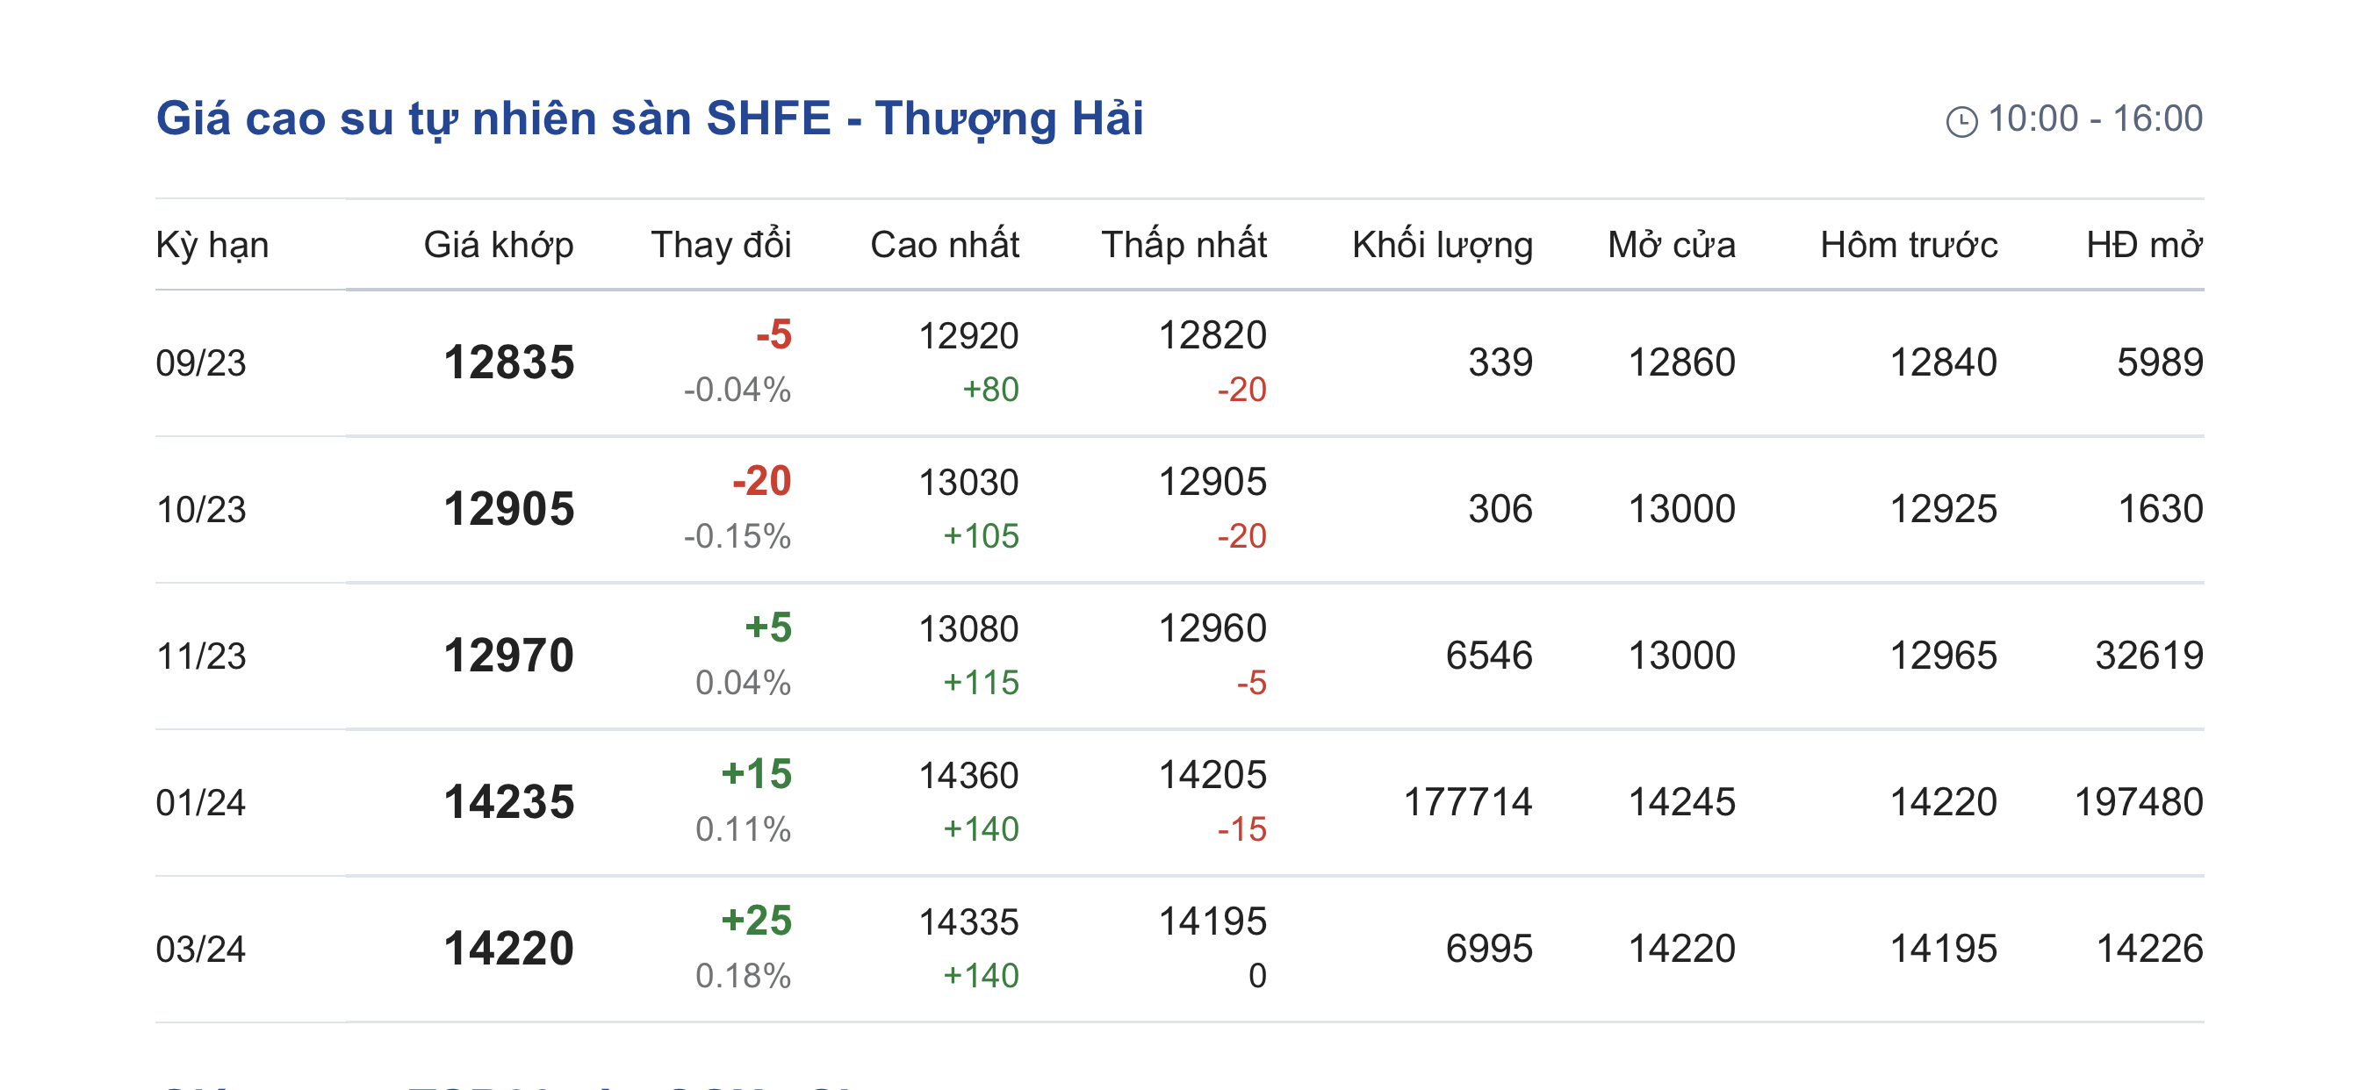The image size is (2360, 1090).
Task: Click the Thay đổi column header
Action: tap(720, 246)
